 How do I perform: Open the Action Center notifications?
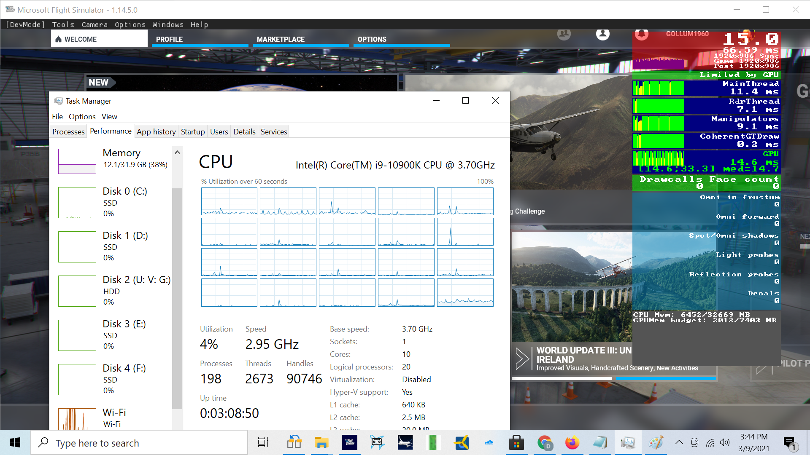click(790, 443)
